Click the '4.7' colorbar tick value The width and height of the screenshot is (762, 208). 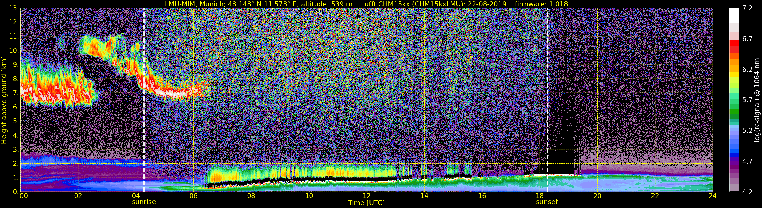[747, 161]
